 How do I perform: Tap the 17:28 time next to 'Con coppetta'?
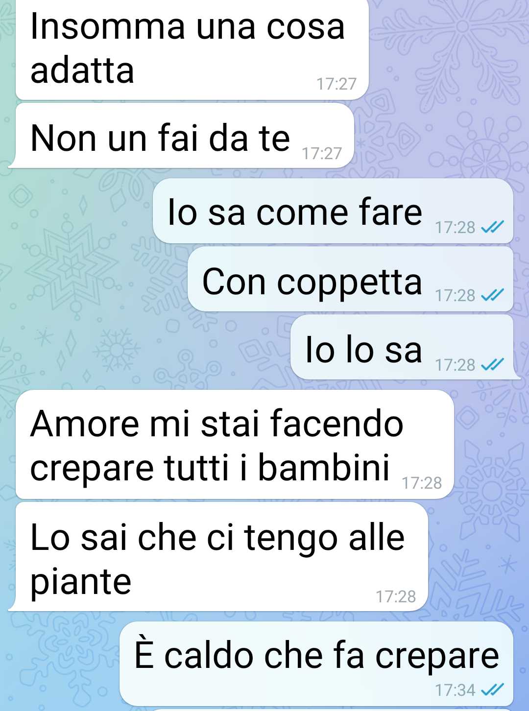pyautogui.click(x=456, y=295)
